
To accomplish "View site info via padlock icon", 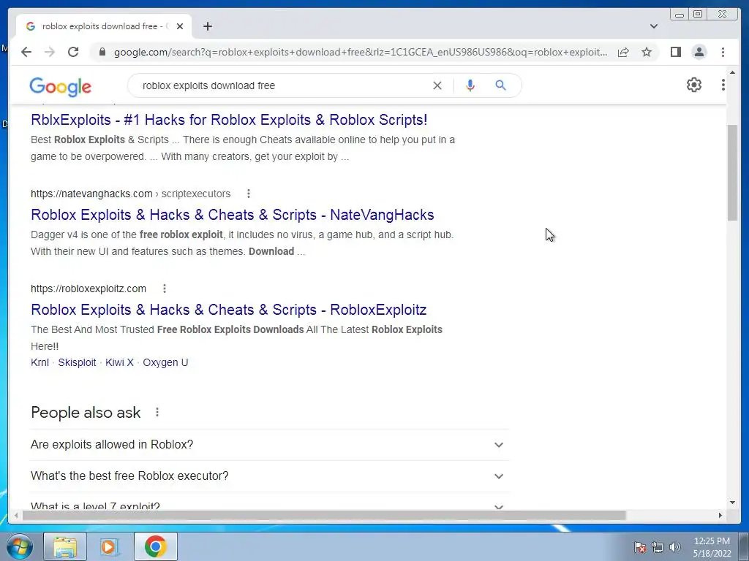I will tap(102, 52).
